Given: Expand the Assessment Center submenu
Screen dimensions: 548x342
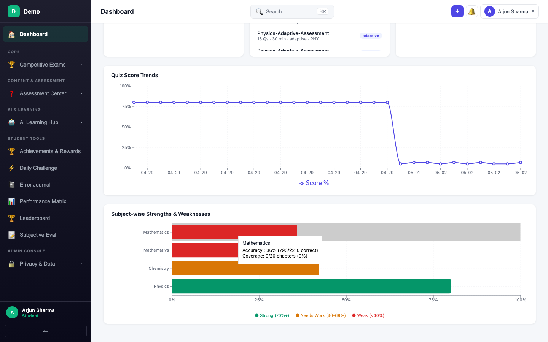Looking at the screenshot, I should (81, 94).
